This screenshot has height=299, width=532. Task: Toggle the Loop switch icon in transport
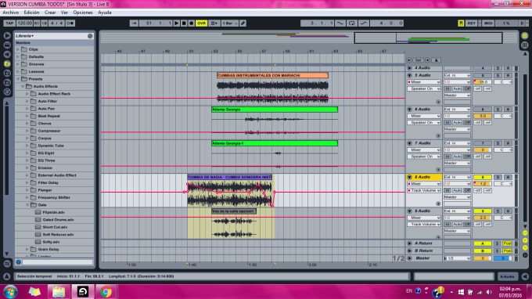point(351,23)
